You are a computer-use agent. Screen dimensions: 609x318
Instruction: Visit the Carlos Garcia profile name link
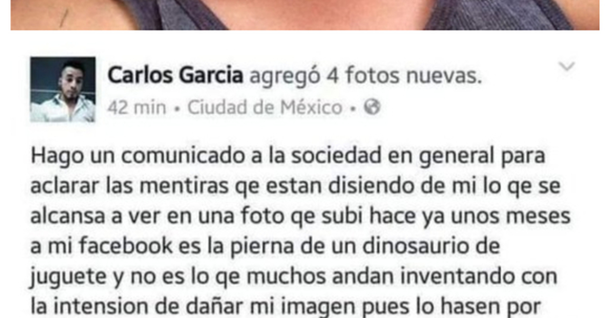coord(175,75)
